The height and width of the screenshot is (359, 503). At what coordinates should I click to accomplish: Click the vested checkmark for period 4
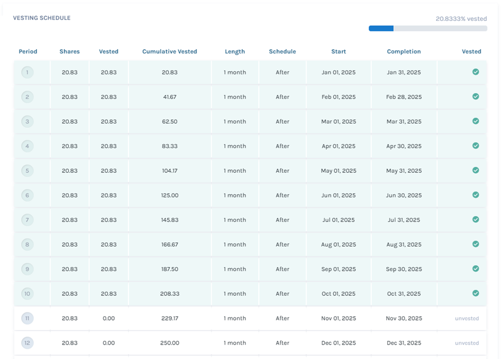tap(475, 146)
